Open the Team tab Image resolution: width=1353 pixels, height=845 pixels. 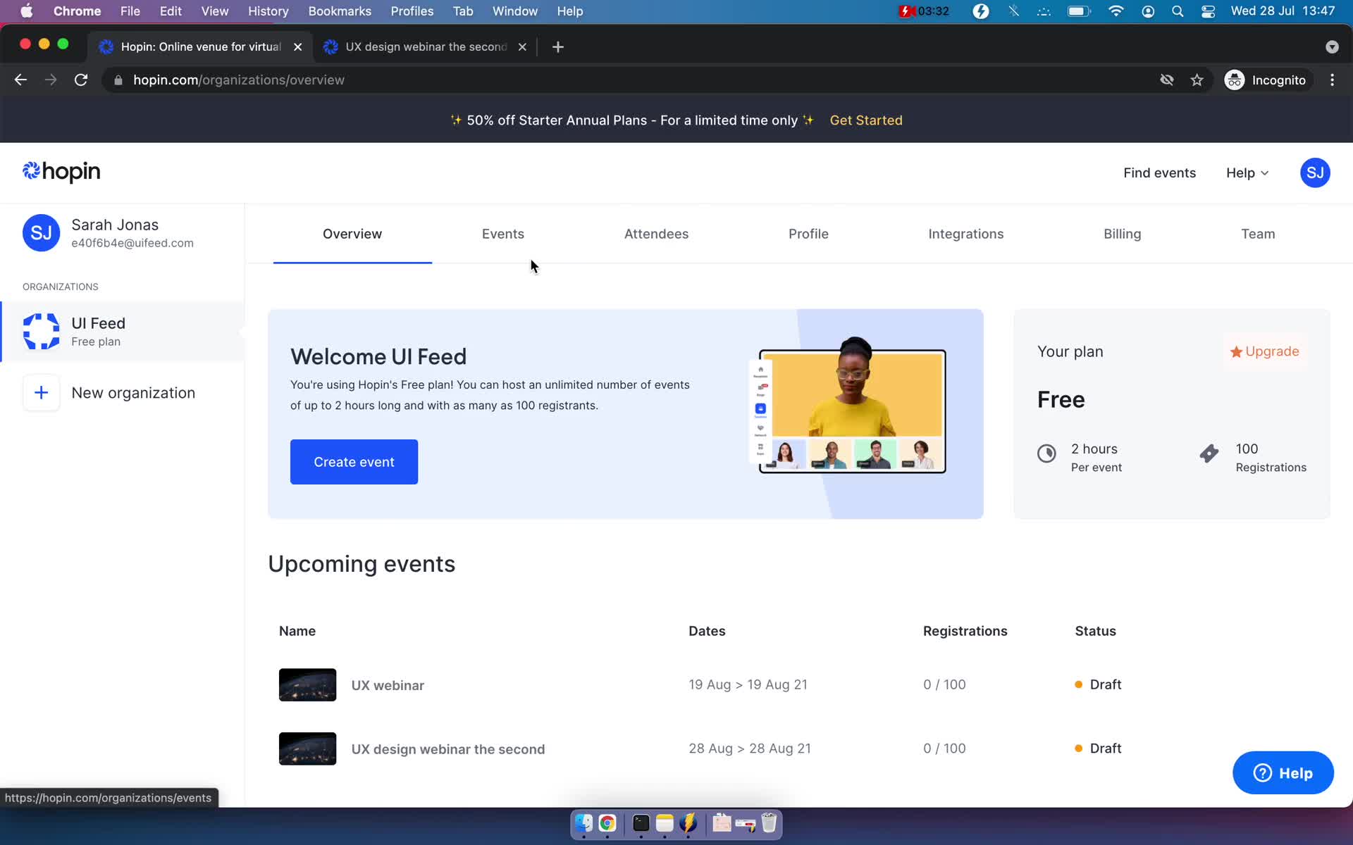click(1257, 234)
